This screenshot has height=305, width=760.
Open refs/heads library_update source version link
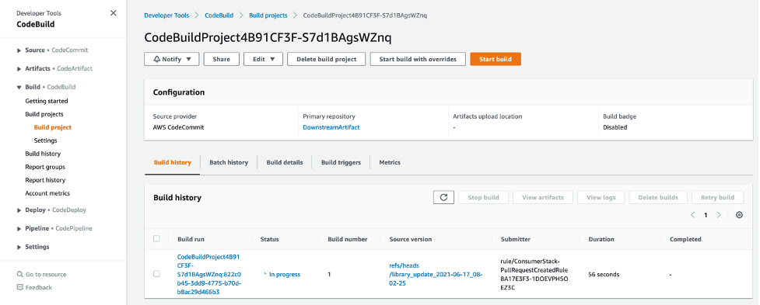(436, 274)
